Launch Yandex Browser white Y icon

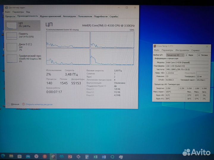(36, 156)
